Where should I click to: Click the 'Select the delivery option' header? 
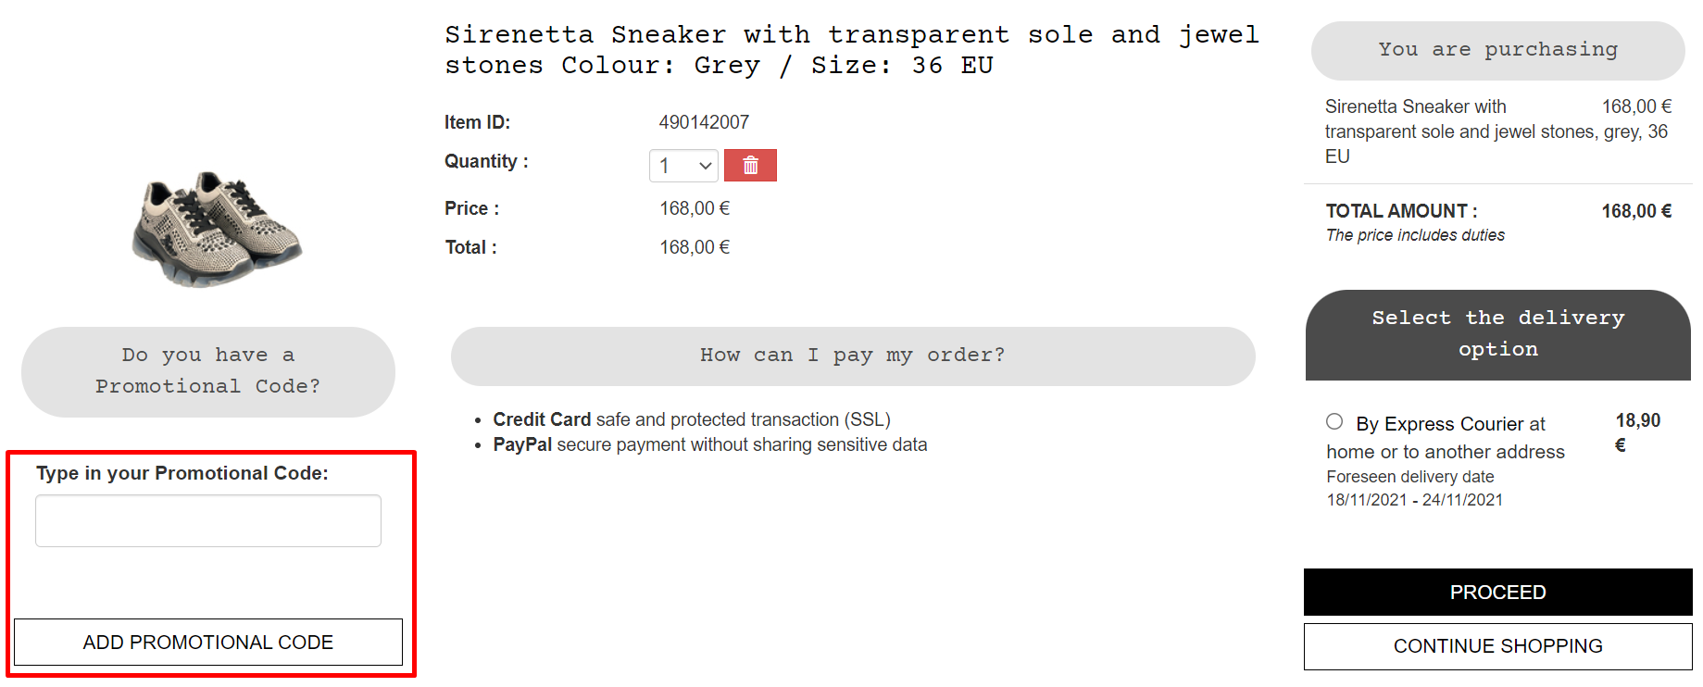coord(1496,333)
